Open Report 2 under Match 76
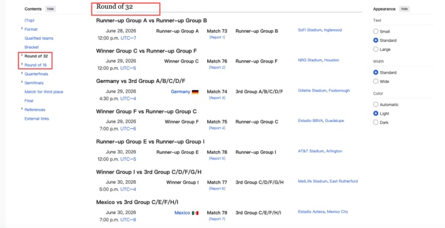Screen dimensions: 445x228 (x=217, y=68)
